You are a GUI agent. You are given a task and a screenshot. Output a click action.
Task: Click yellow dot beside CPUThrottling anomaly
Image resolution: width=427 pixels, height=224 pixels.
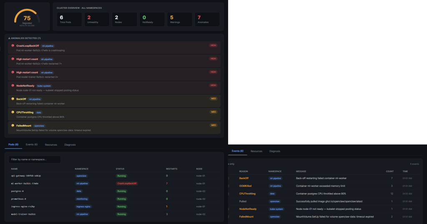coord(13,112)
